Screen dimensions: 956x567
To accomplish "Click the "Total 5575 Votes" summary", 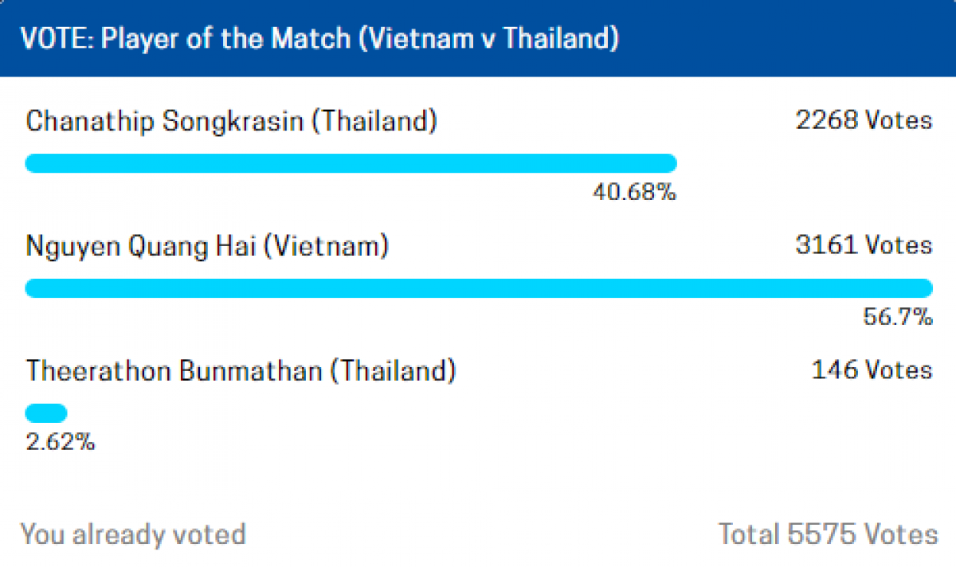I will coord(829,534).
